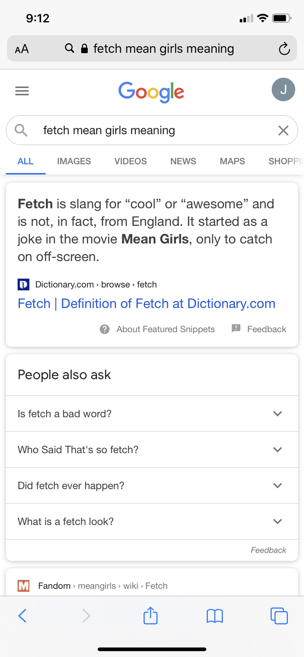Open the AA reader text size menu
The width and height of the screenshot is (304, 657).
(x=22, y=49)
